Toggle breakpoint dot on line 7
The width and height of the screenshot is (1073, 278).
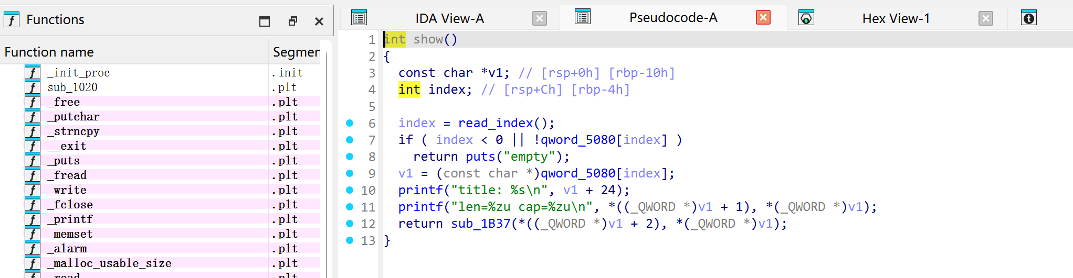pyautogui.click(x=350, y=140)
